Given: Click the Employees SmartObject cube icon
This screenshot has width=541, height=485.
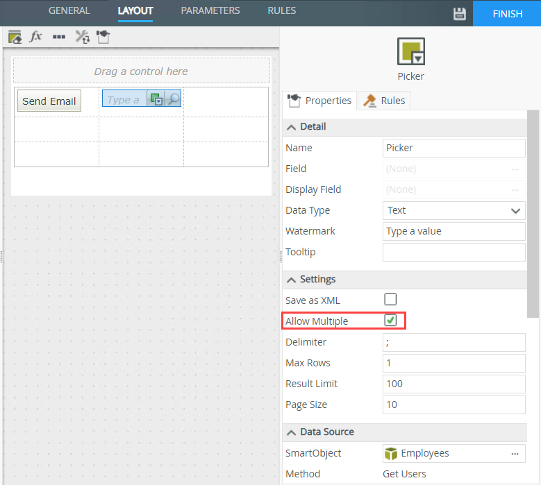Looking at the screenshot, I should 391,453.
